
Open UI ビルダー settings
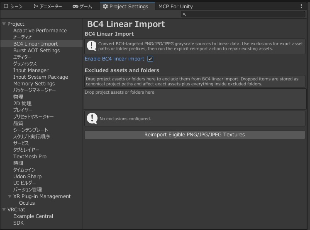coord(24,183)
